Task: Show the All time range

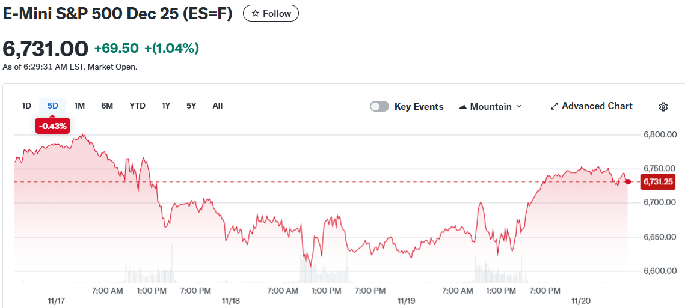Action: pos(218,106)
